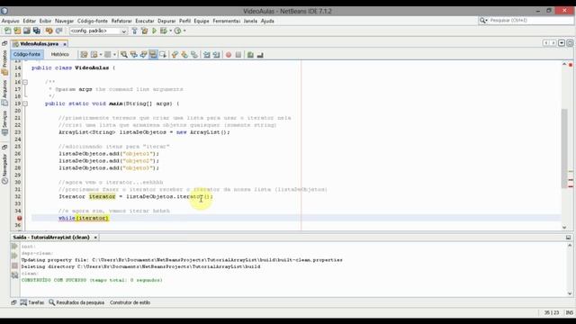
Task: Click the Shift Line Left icon
Action: tap(207, 55)
